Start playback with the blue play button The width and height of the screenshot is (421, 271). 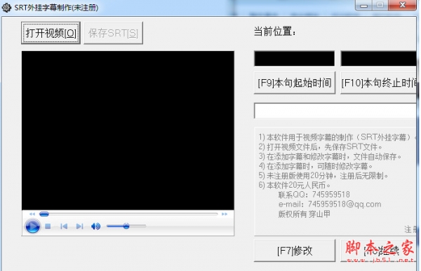(x=32, y=226)
